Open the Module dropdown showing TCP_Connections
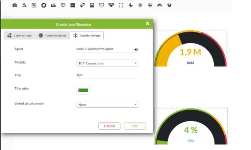This screenshot has height=150, width=251. (107, 63)
